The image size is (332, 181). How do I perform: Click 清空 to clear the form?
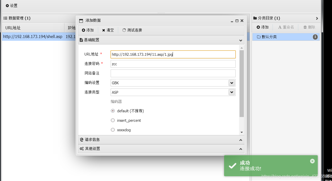click(x=108, y=30)
